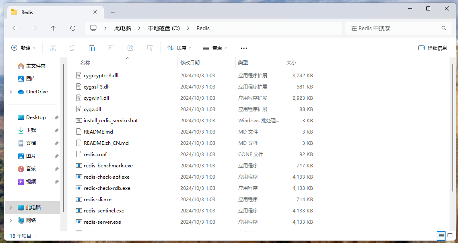Click the Refresh icon in navigation bar
The width and height of the screenshot is (458, 243).
(x=72, y=28)
